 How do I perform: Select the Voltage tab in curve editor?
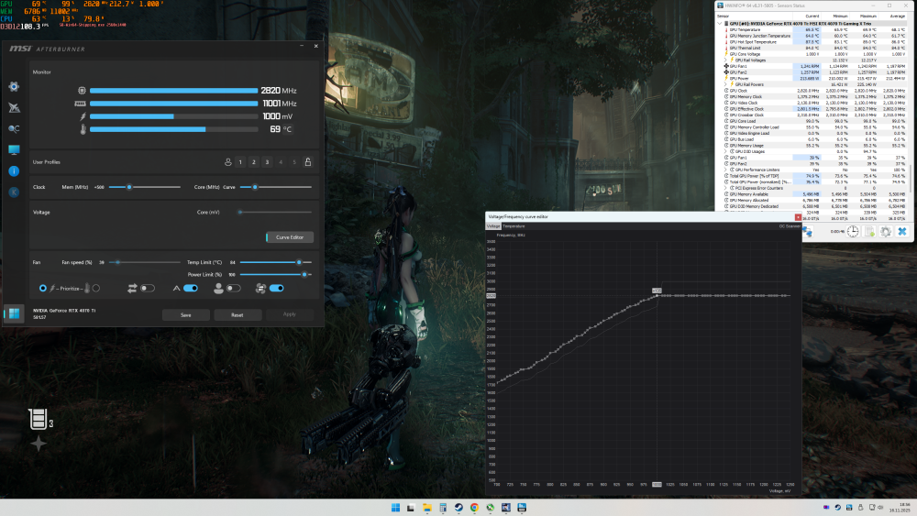(x=493, y=225)
